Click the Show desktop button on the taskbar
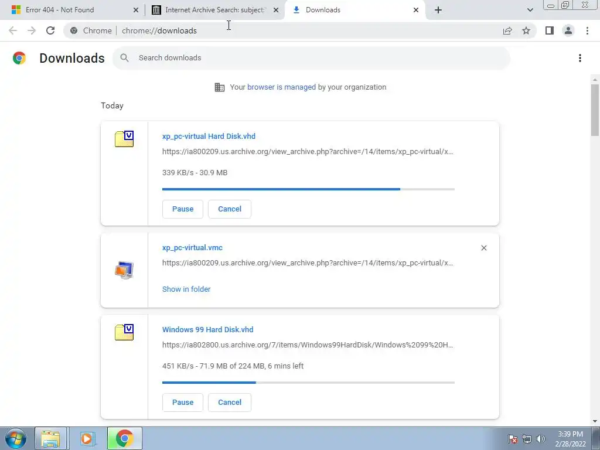Viewport: 600px width, 450px height. 596,438
